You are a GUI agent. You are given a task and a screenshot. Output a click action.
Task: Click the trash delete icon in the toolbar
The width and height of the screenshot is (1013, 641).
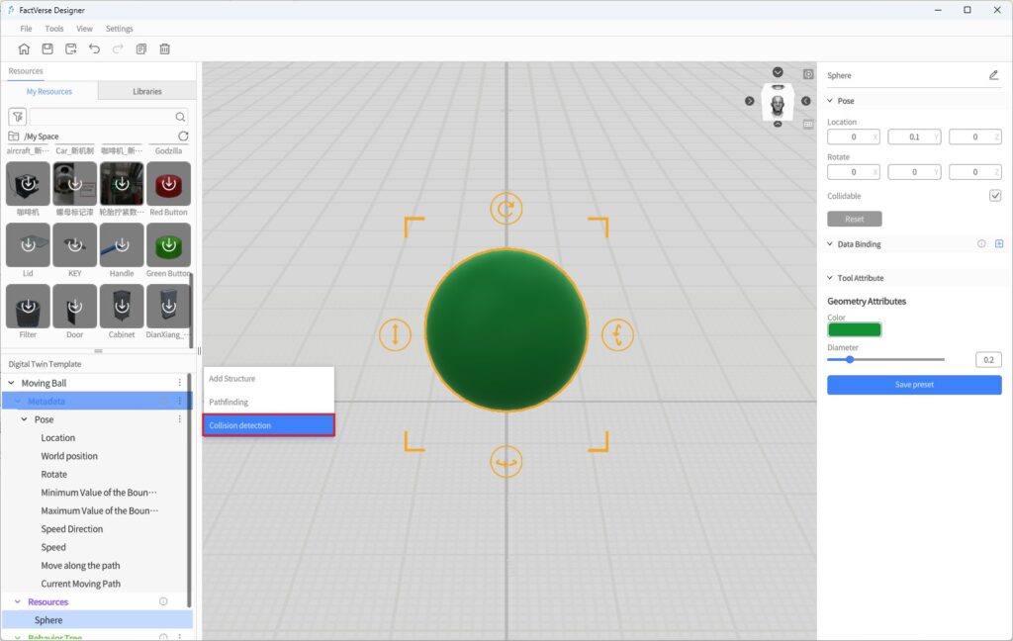tap(165, 48)
